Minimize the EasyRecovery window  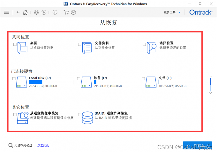(189, 4)
